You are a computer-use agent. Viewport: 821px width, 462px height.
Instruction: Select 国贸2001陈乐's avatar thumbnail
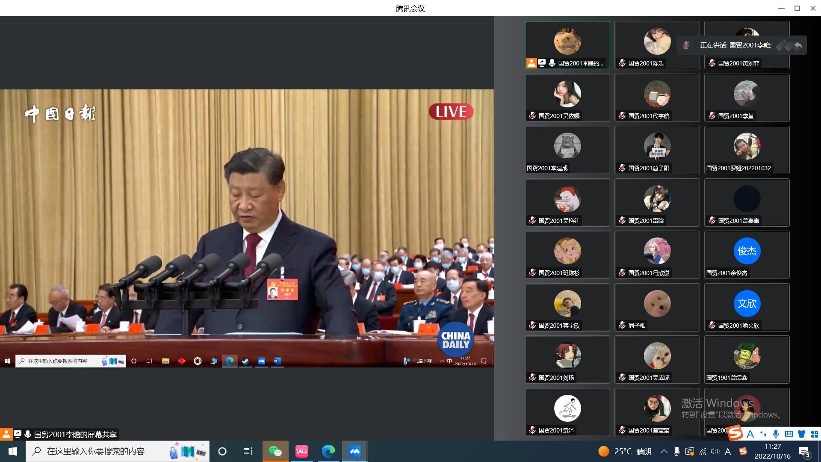[657, 41]
